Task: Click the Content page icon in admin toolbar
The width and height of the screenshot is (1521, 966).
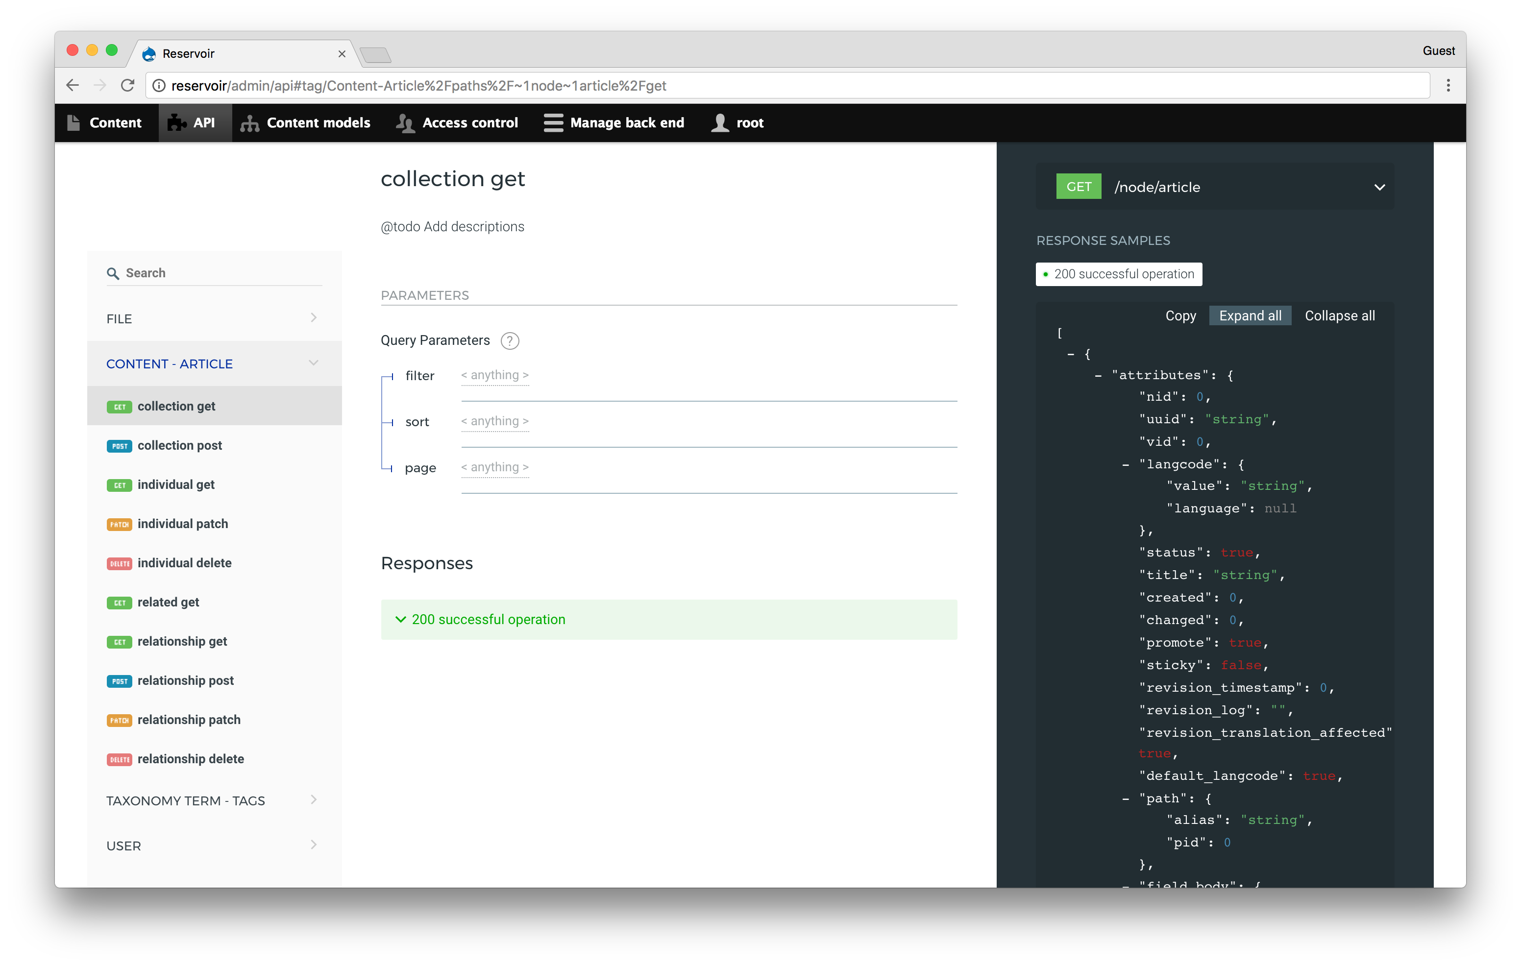Action: tap(74, 122)
